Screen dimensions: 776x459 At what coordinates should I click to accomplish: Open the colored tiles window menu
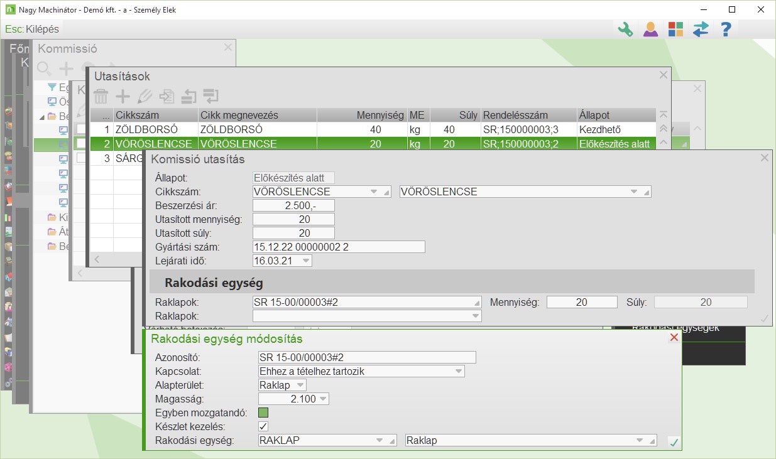click(675, 29)
